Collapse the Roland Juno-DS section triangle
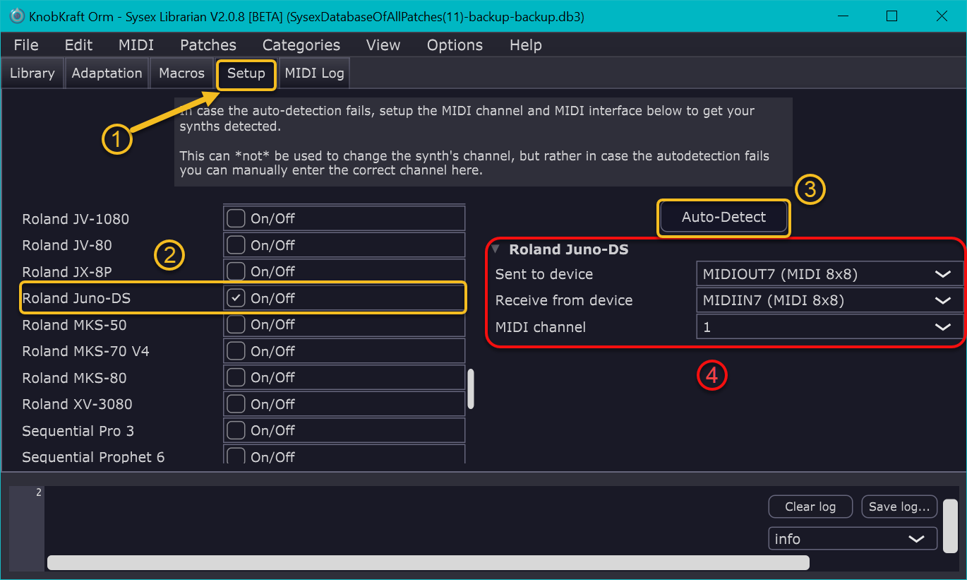Image resolution: width=967 pixels, height=580 pixels. (495, 249)
